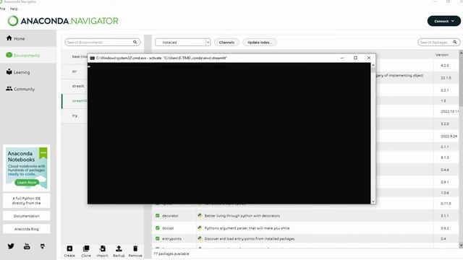
Task: Minimize the cmd.exe window
Action: tap(342, 58)
